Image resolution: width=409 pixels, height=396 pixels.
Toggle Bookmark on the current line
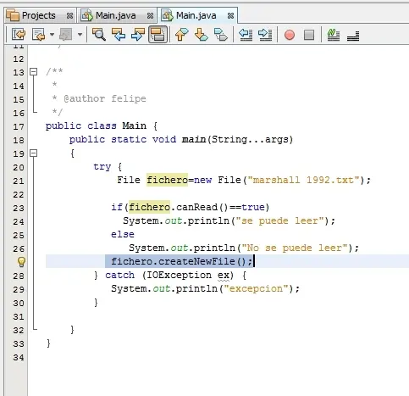pos(221,35)
